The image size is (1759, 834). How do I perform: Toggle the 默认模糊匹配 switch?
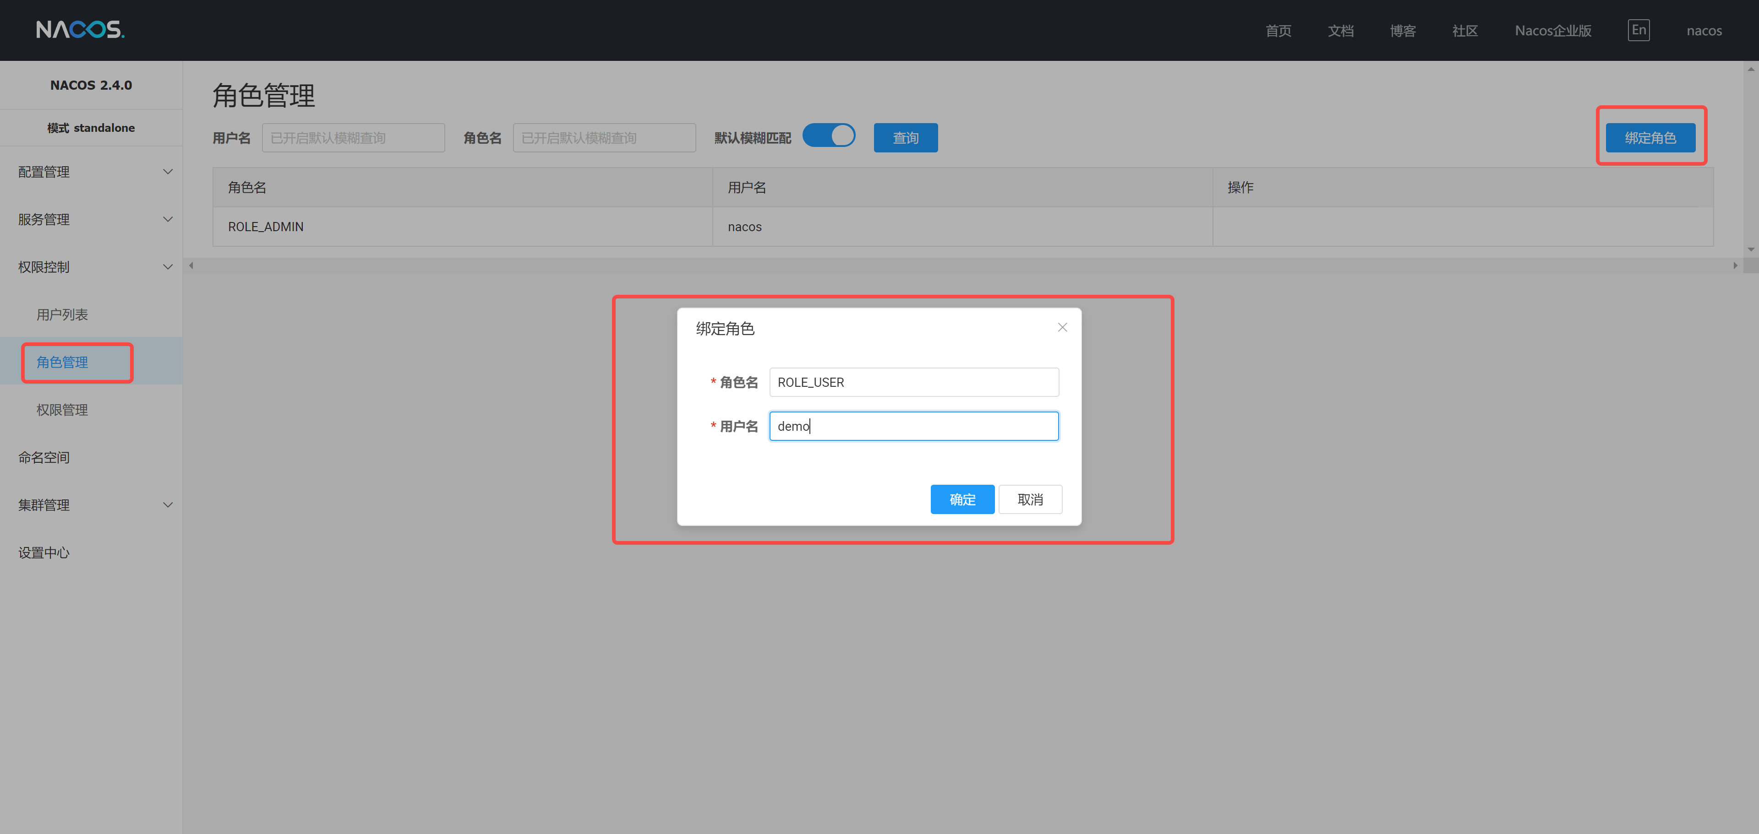click(x=828, y=136)
